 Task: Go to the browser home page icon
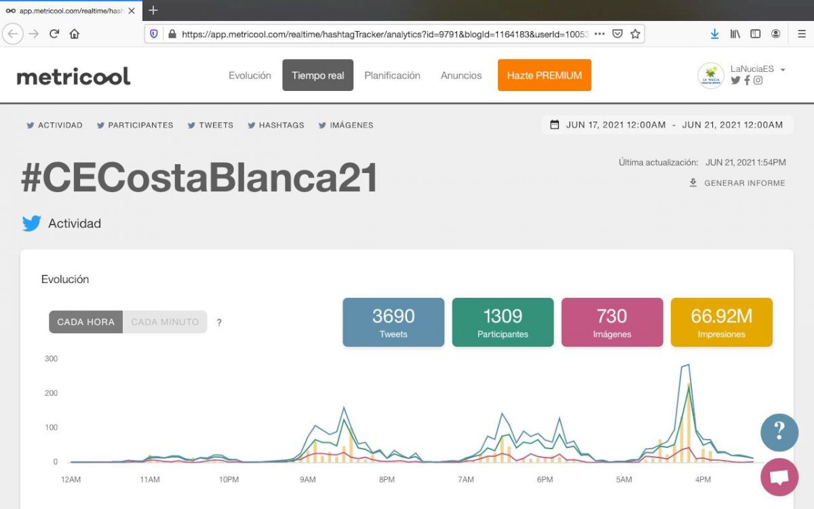click(x=75, y=34)
